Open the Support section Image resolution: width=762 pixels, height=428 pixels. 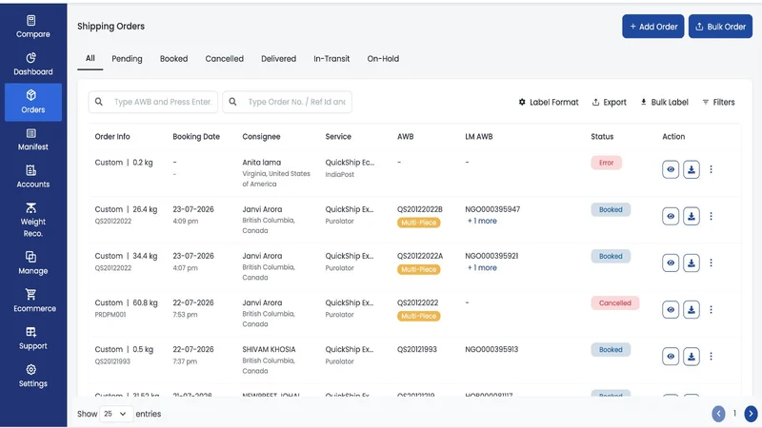[x=33, y=339]
